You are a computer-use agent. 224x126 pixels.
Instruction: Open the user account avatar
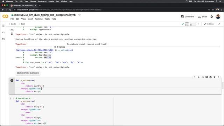[218, 16]
